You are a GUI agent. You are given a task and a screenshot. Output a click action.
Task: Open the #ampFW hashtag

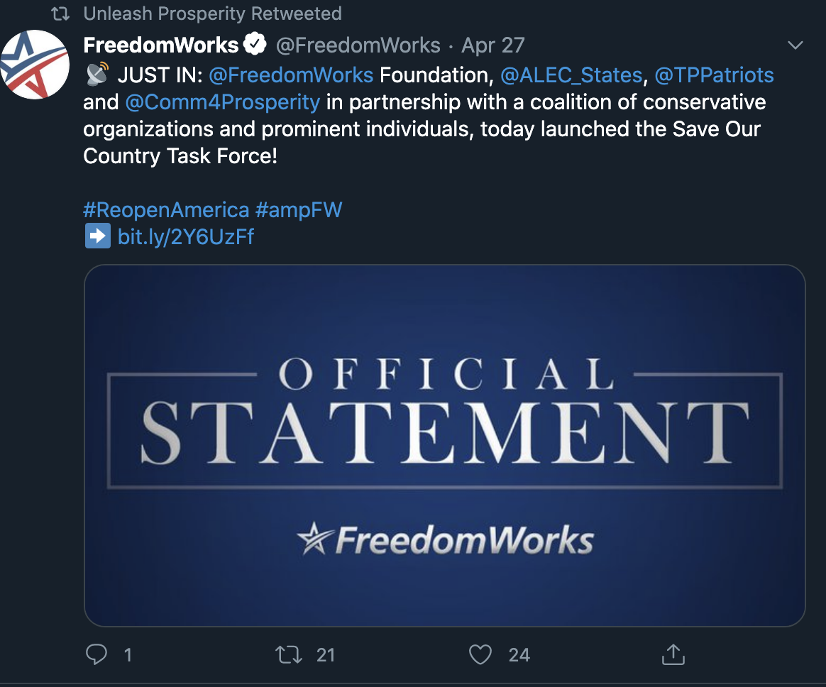299,209
